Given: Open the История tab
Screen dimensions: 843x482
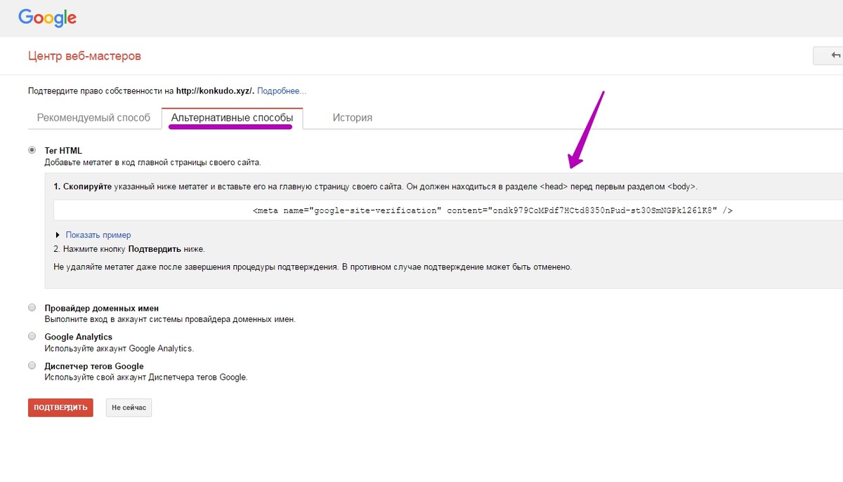Looking at the screenshot, I should click(353, 118).
